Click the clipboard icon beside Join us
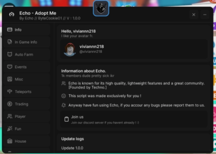216x154 pixels. tap(67, 119)
